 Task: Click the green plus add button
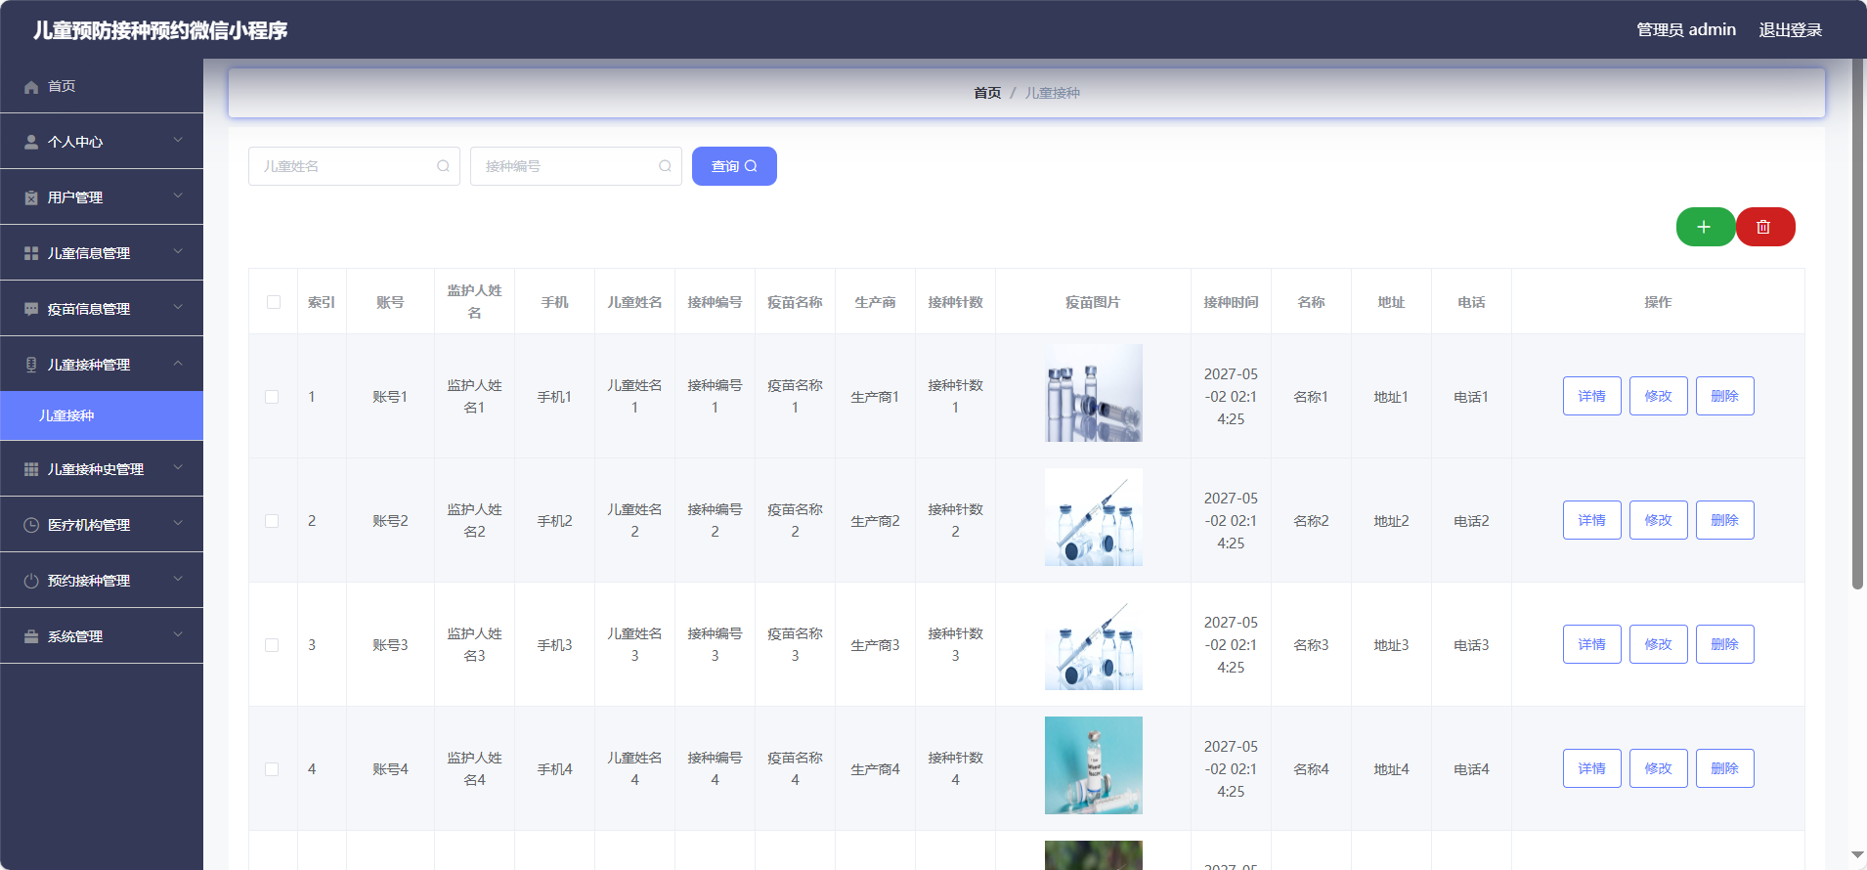tap(1705, 227)
